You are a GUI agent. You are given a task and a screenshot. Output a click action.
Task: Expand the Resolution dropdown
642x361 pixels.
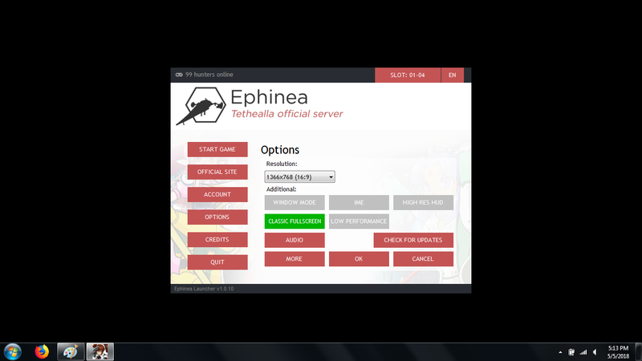(x=299, y=176)
